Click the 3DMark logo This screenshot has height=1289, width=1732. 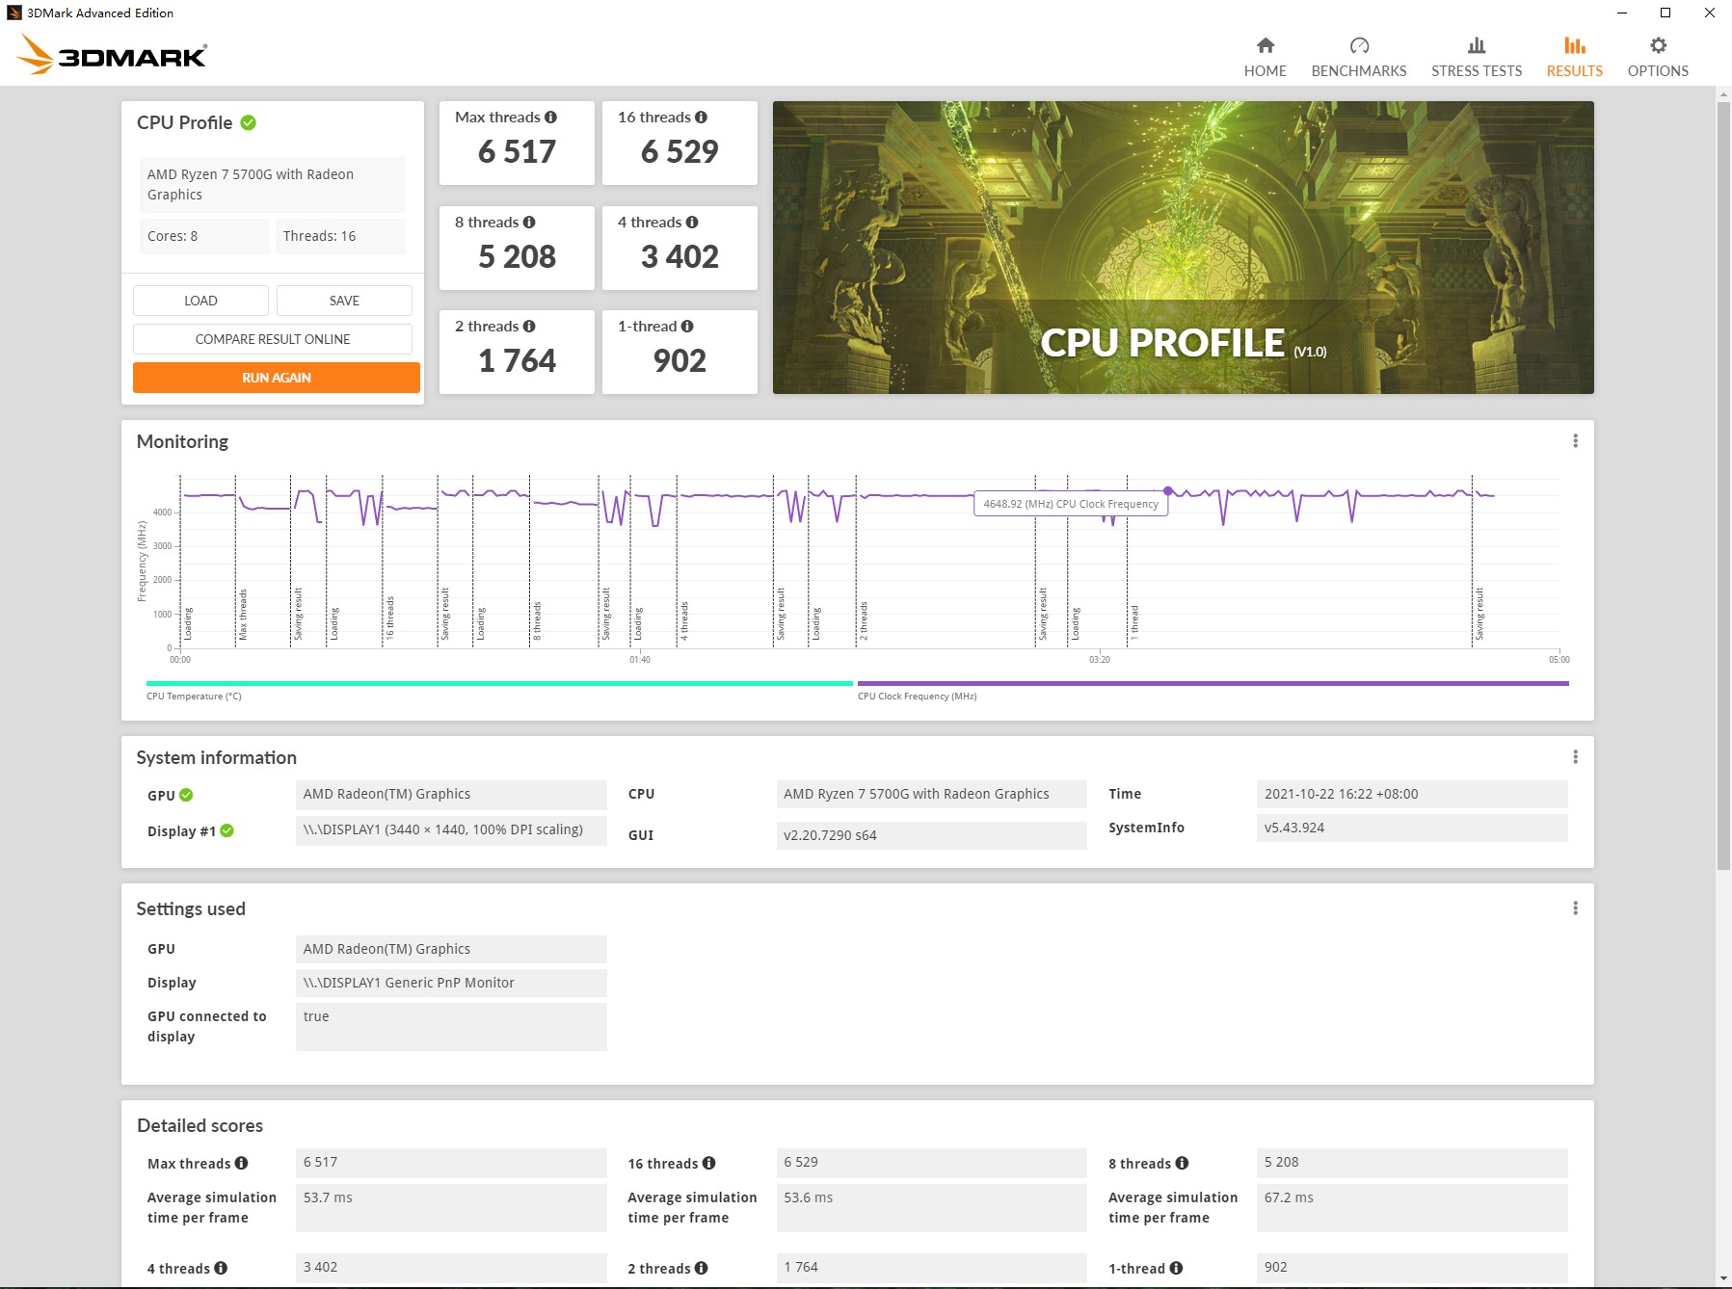pos(112,55)
